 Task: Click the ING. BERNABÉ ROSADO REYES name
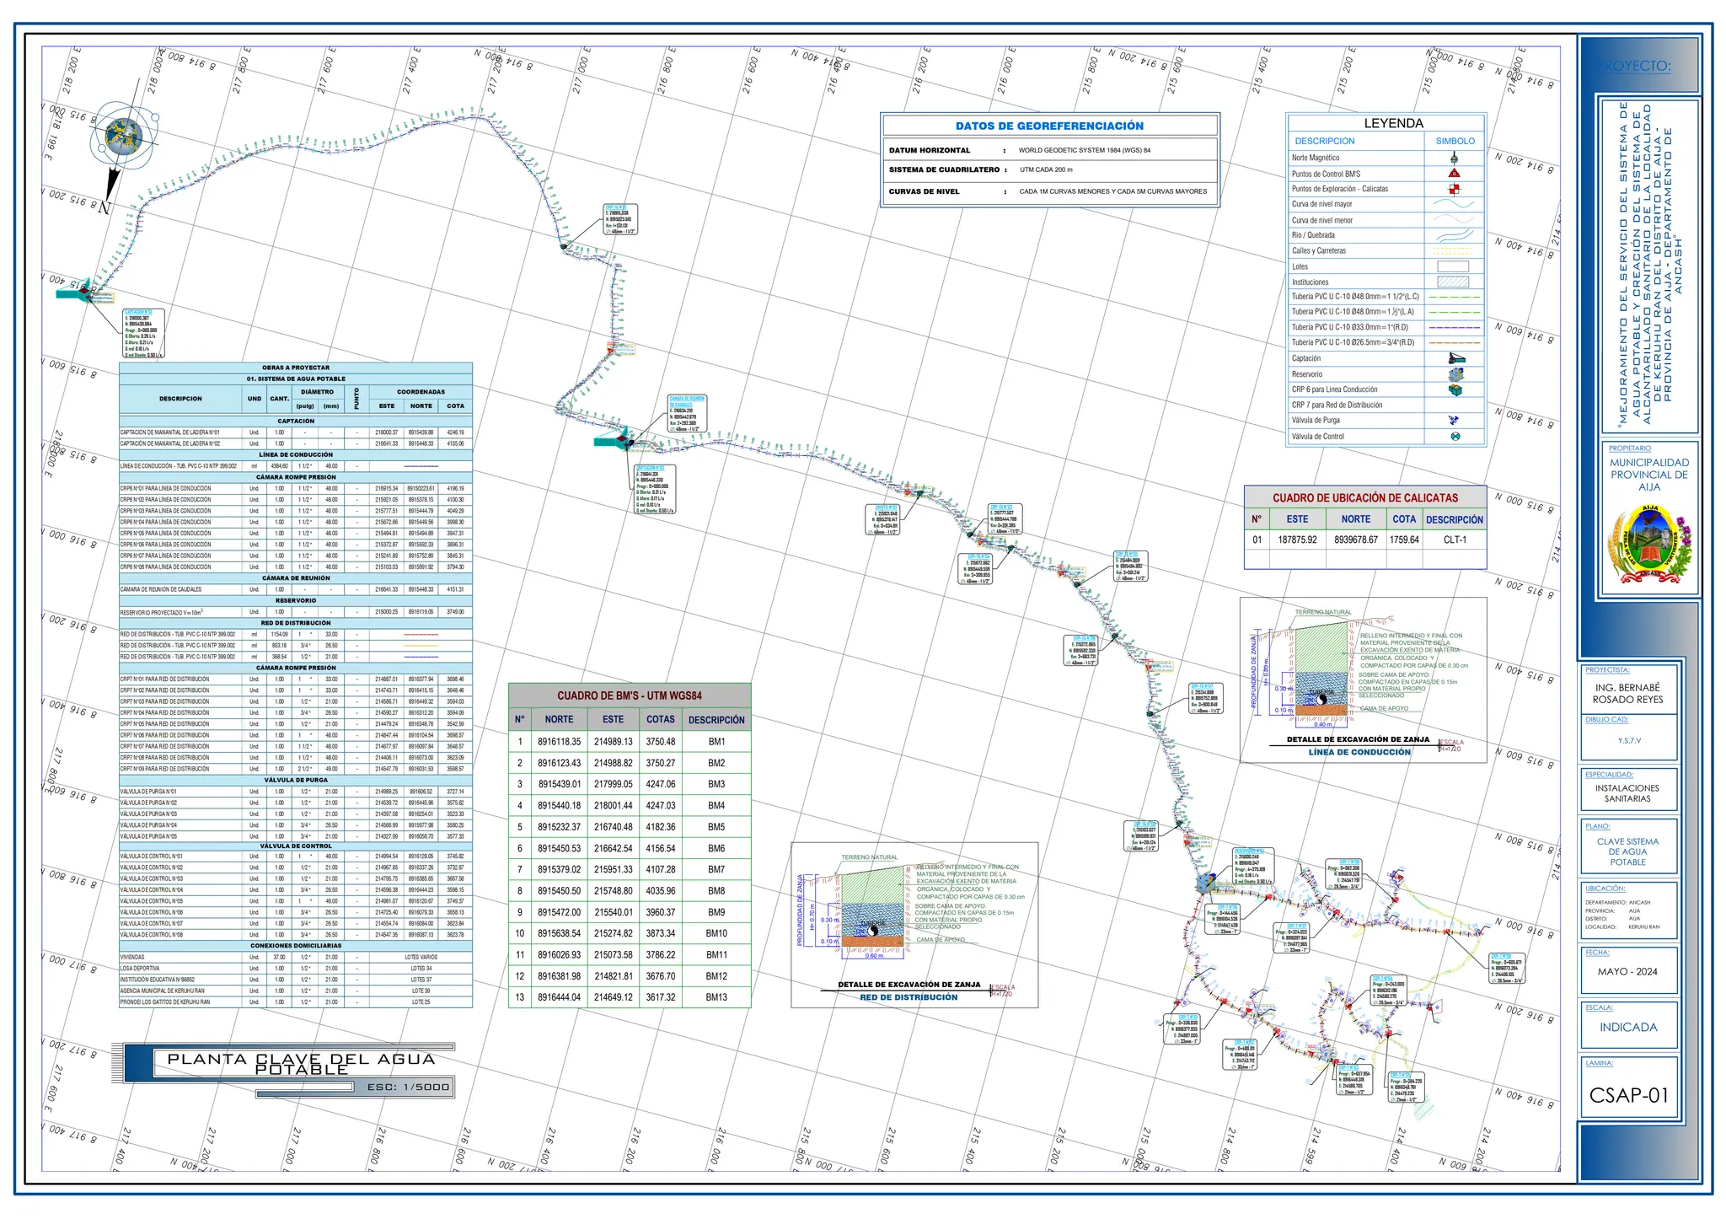click(1627, 694)
